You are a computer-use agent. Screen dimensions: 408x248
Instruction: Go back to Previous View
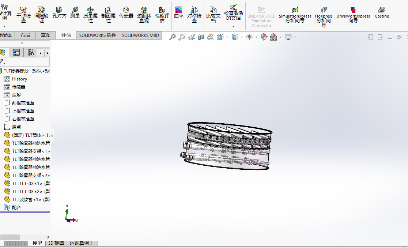click(192, 37)
